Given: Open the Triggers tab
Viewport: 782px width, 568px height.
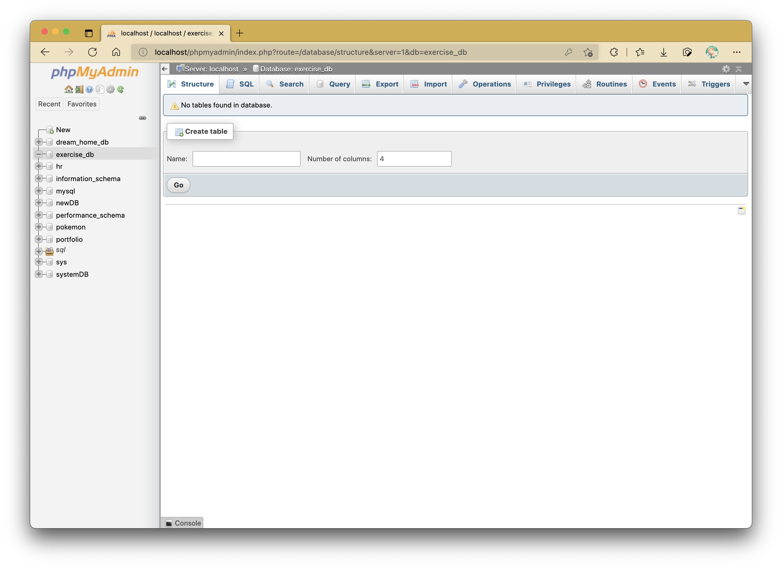Looking at the screenshot, I should tap(709, 84).
